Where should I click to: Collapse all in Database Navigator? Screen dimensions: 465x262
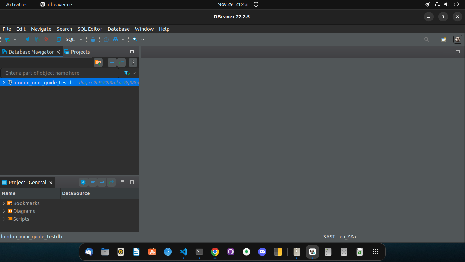(112, 62)
